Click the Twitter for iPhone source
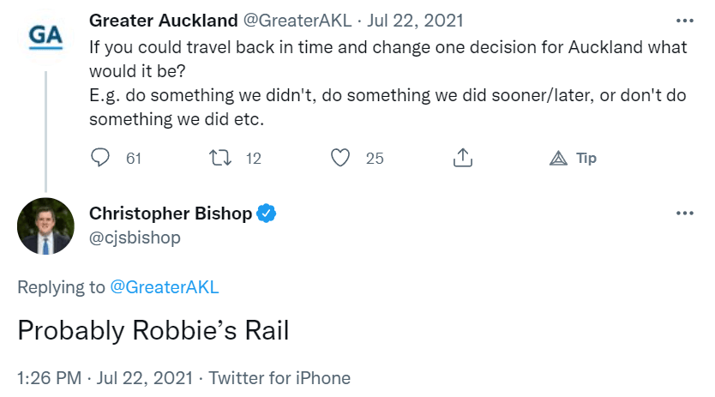This screenshot has width=715, height=397. (279, 377)
